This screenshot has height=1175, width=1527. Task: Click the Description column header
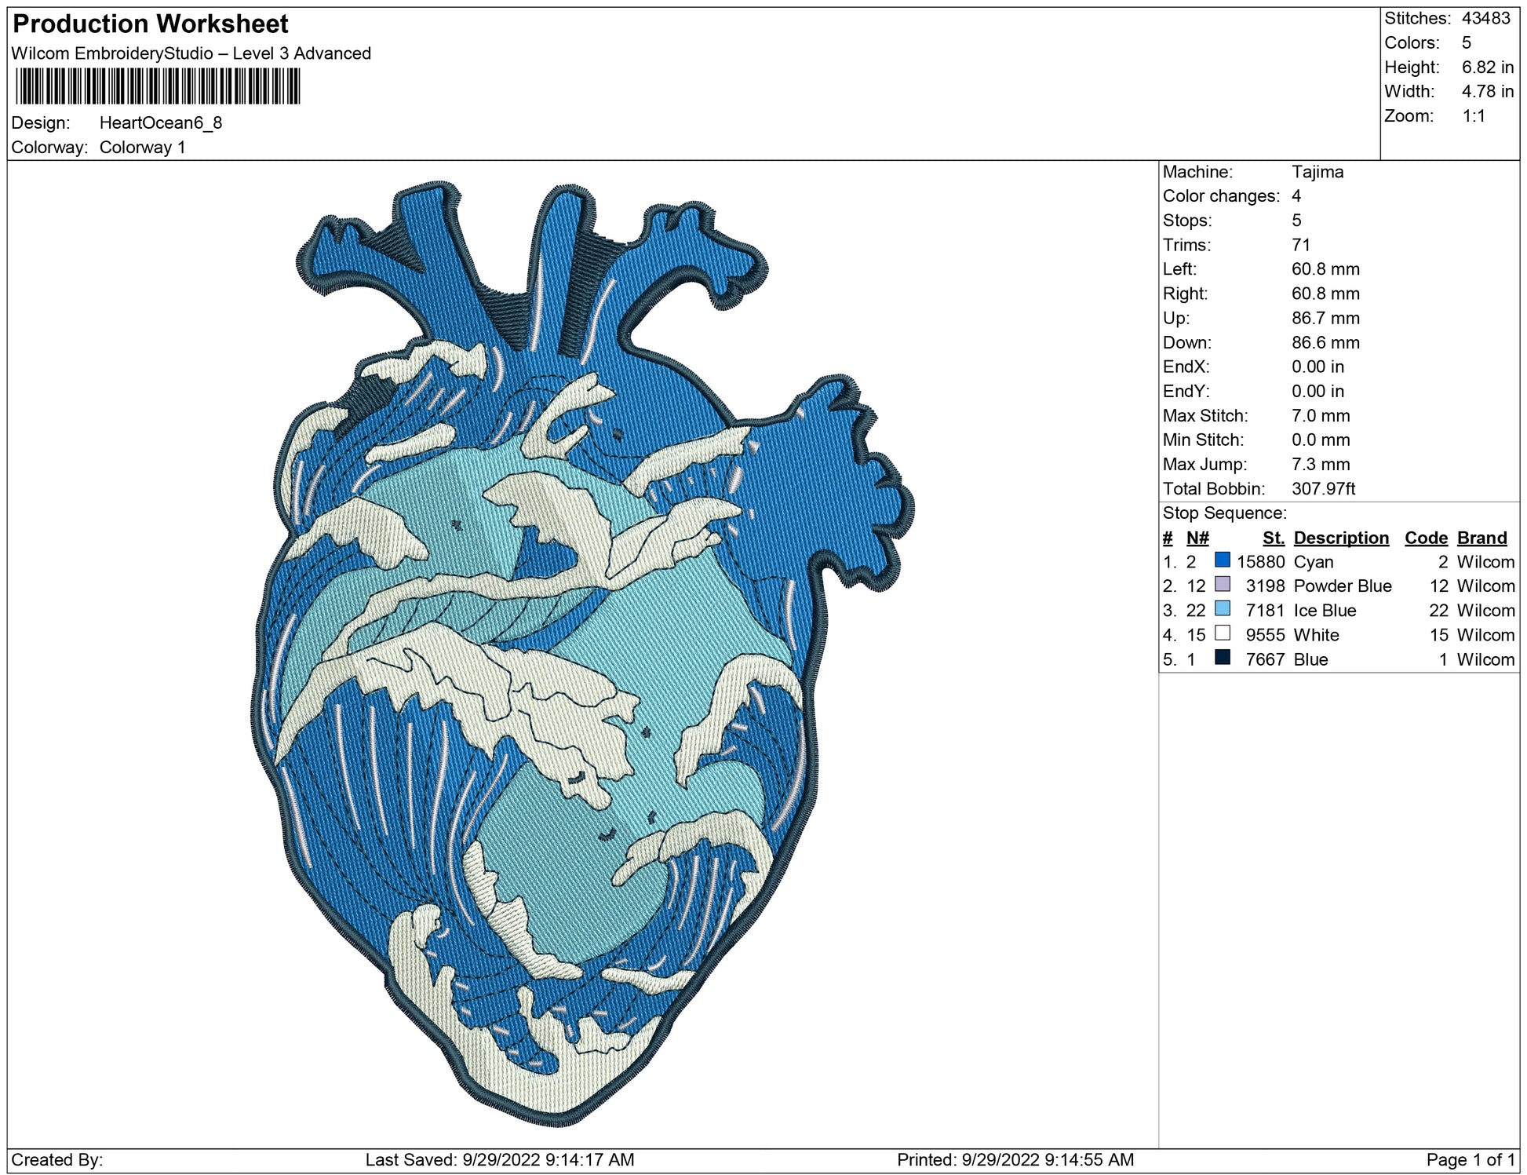tap(1340, 538)
